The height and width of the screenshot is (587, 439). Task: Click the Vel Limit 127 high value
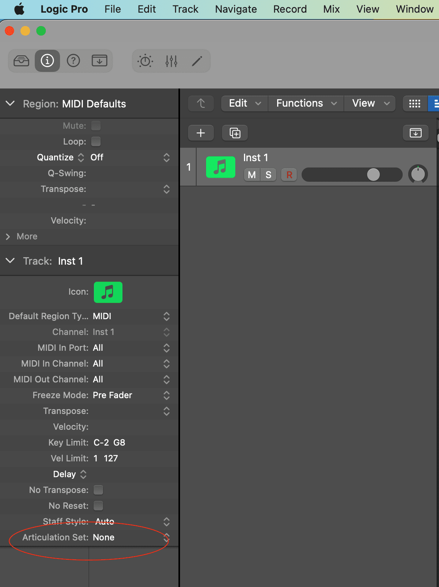pos(111,458)
